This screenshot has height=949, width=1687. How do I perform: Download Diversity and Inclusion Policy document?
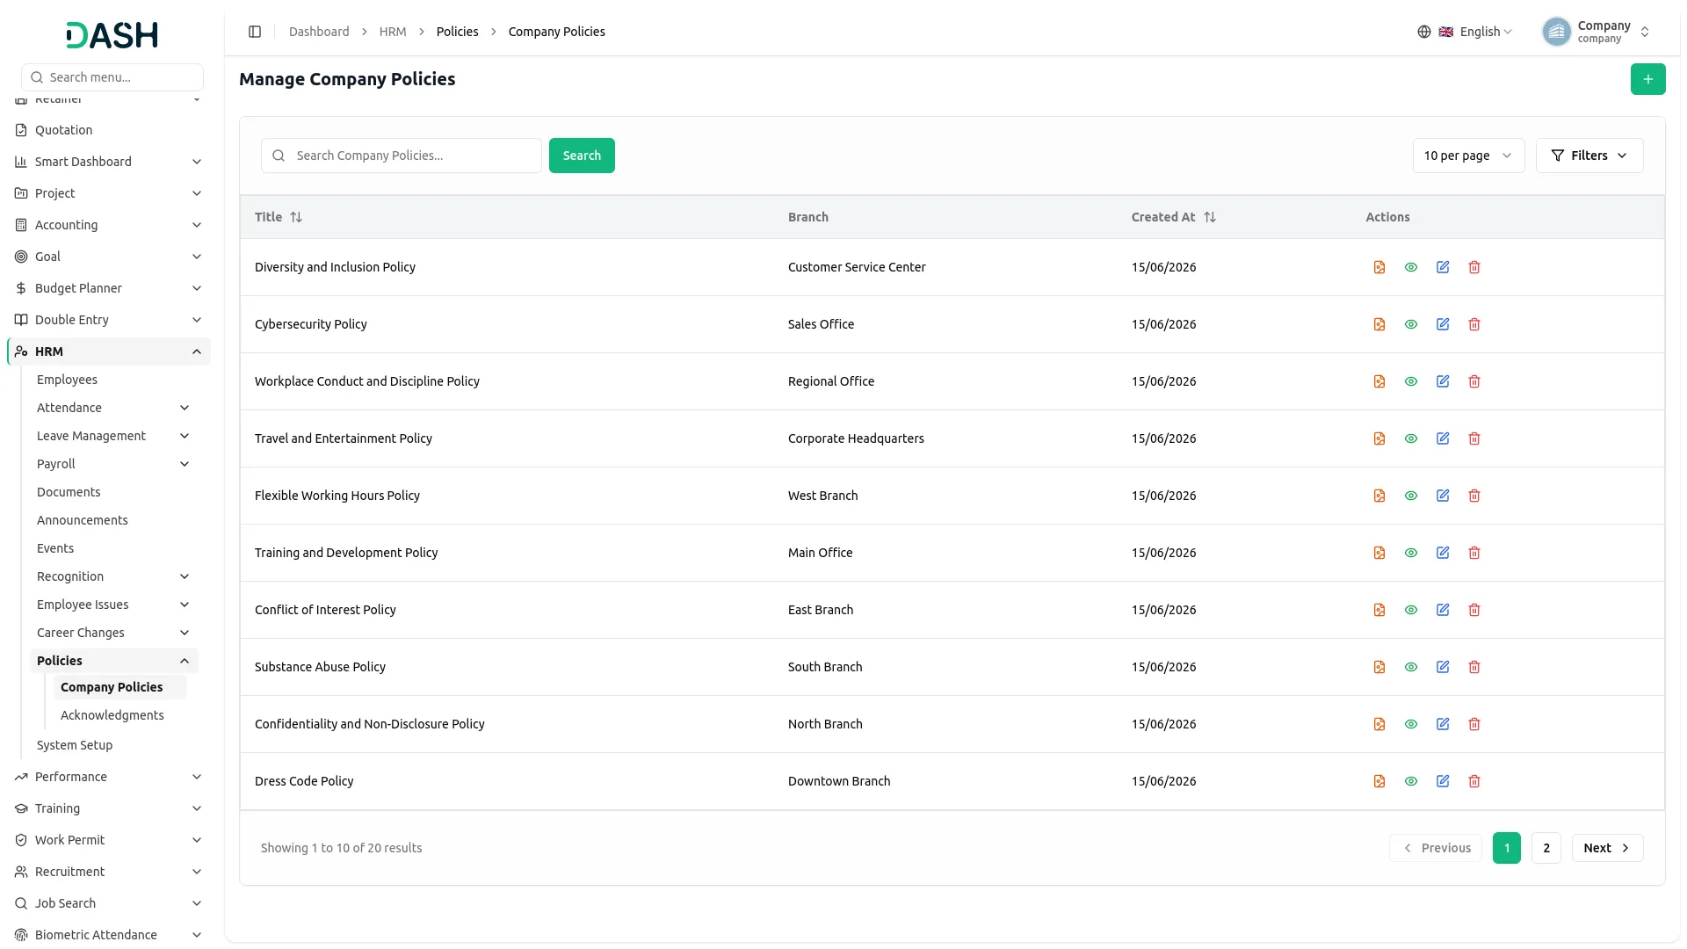pos(1379,267)
